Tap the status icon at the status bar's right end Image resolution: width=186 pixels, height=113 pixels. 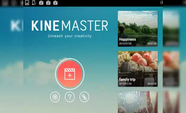click(162, 3)
